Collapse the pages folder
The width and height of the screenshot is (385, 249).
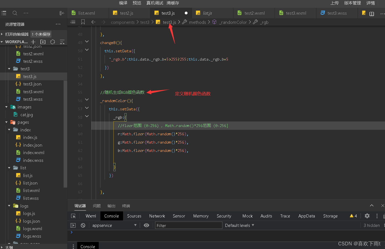pos(6,122)
